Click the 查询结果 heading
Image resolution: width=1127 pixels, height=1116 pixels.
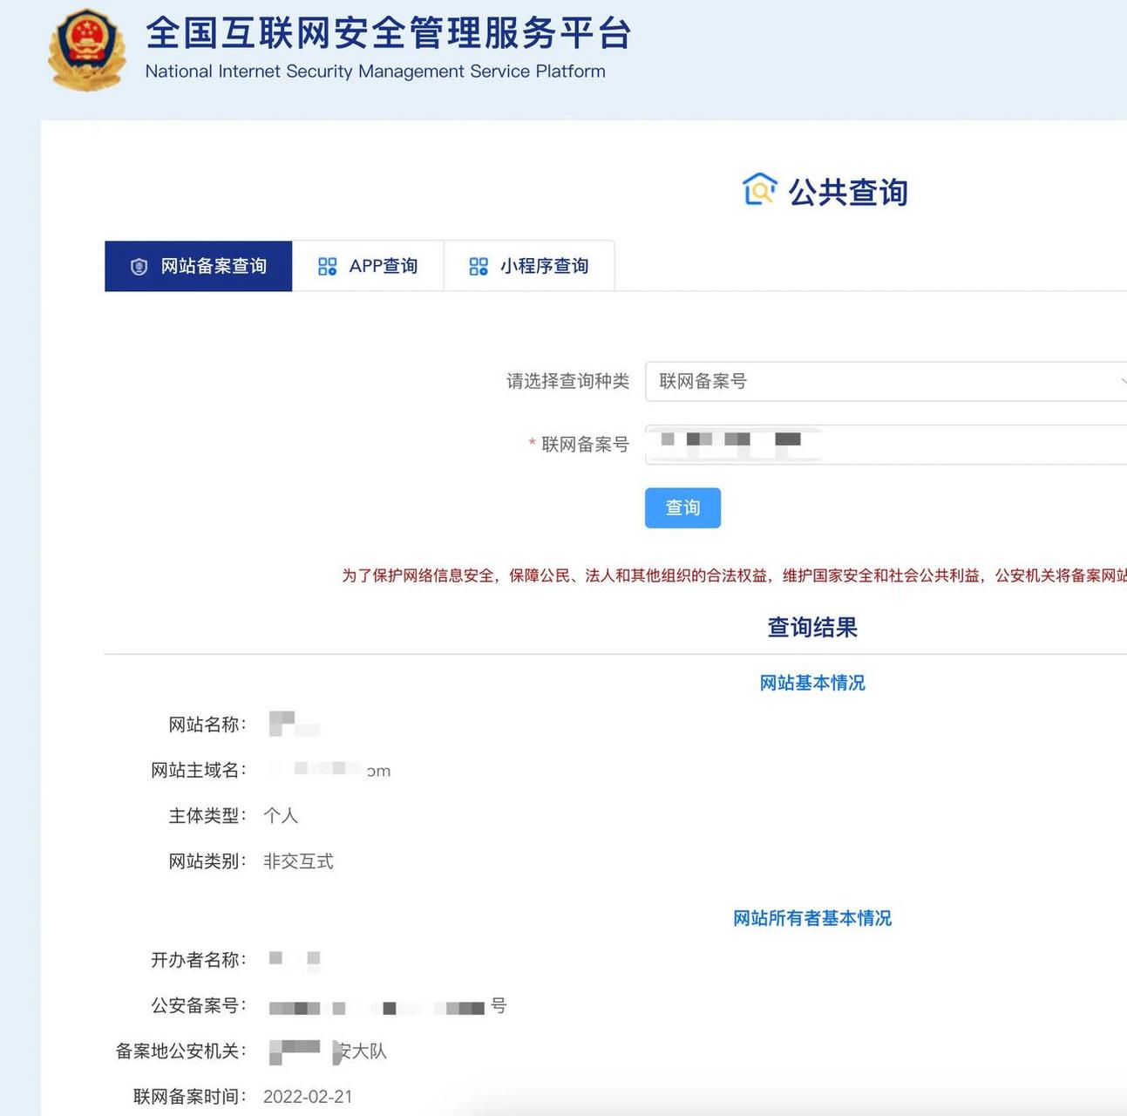[812, 627]
